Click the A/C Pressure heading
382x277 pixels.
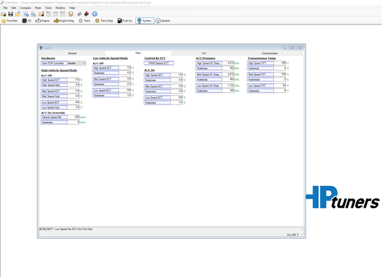point(205,59)
